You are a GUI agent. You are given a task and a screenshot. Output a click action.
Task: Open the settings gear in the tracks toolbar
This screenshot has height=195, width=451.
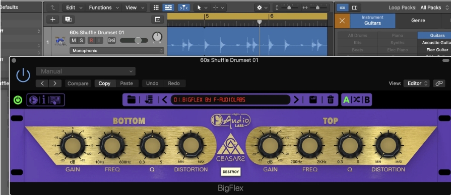(x=262, y=8)
